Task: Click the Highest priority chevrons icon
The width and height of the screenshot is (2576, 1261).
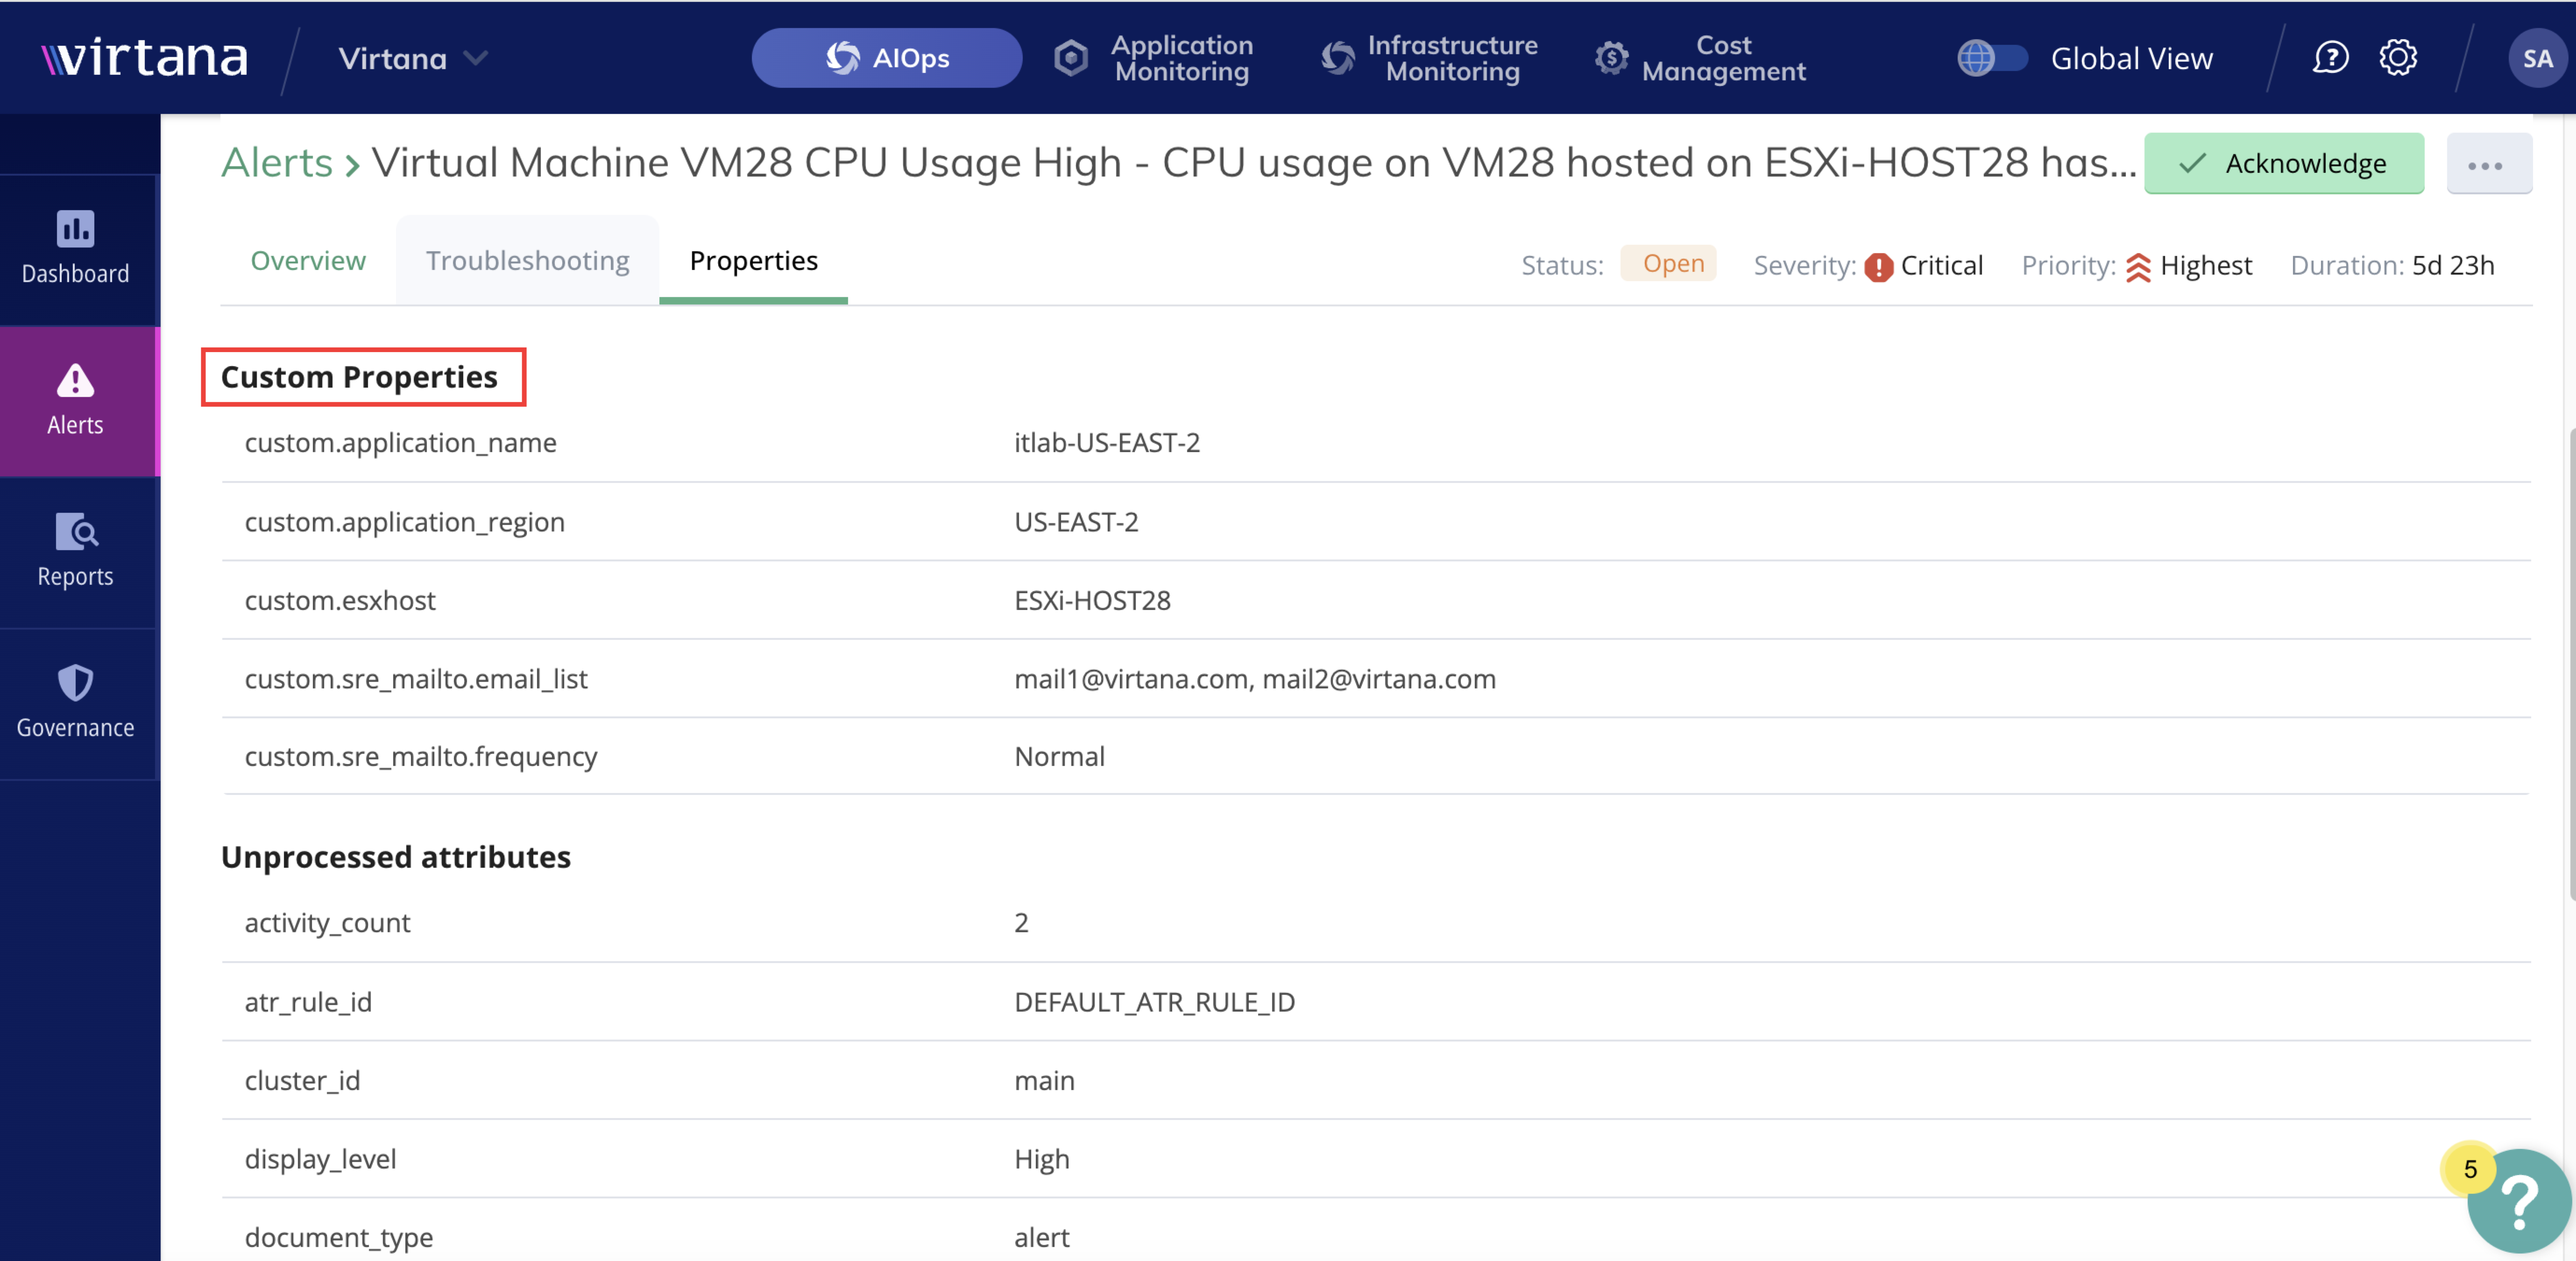Action: 2137,267
